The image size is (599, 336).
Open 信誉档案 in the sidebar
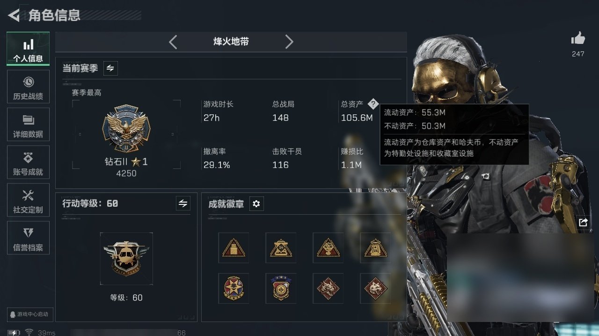pyautogui.click(x=28, y=238)
